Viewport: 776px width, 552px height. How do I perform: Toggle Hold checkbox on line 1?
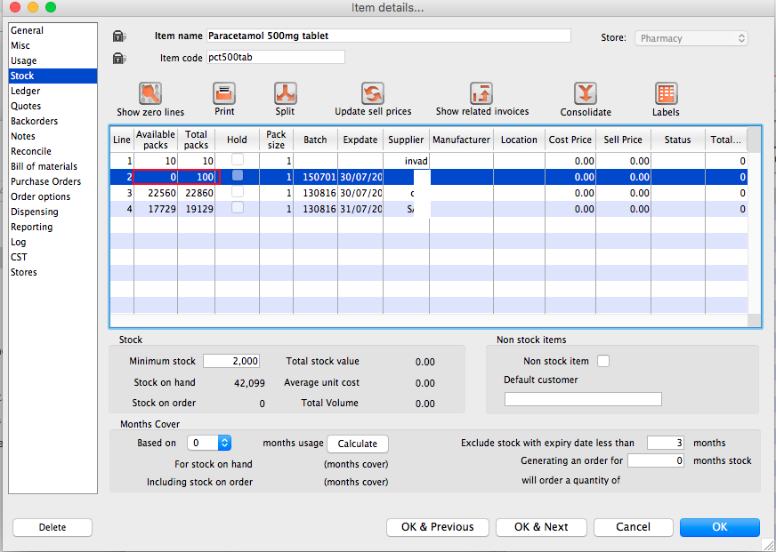(237, 160)
